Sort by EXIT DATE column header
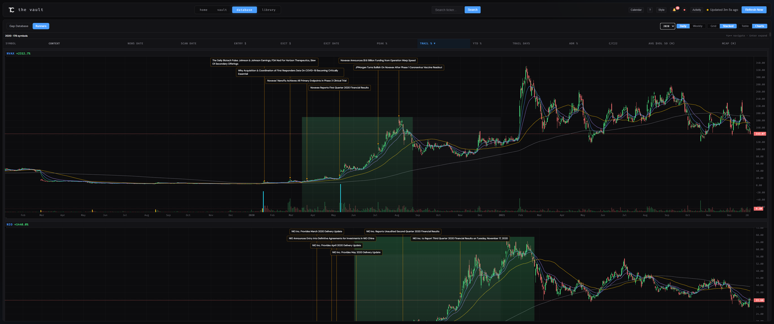 pyautogui.click(x=331, y=44)
